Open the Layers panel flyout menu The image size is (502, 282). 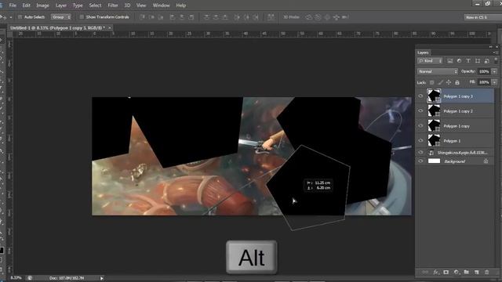(495, 52)
